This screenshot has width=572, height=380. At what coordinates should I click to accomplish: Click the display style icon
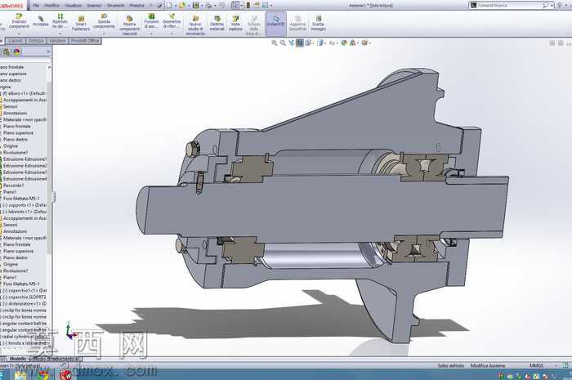(320, 43)
